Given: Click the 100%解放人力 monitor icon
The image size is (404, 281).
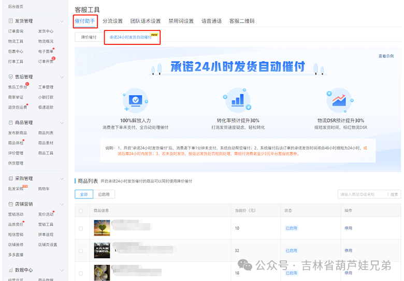Looking at the screenshot, I should pyautogui.click(x=136, y=100).
